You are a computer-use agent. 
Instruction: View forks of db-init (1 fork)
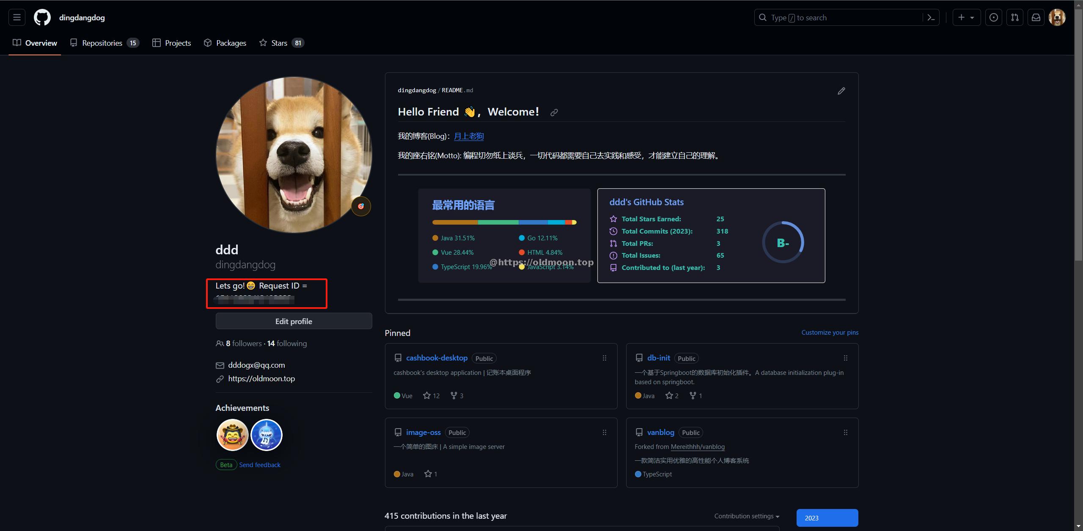696,396
